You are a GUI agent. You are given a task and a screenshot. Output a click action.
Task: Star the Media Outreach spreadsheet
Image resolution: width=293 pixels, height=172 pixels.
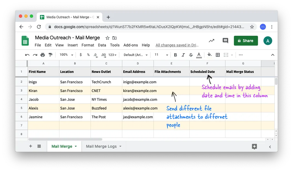(107, 38)
